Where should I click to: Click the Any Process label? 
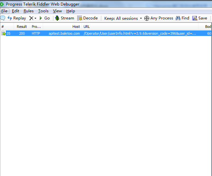[x=162, y=18]
